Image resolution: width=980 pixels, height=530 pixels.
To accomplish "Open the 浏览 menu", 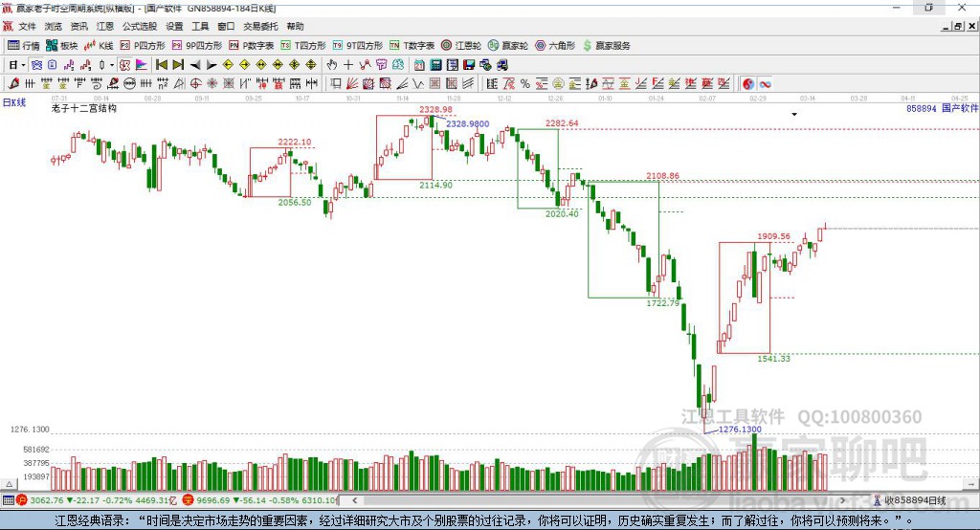I will point(54,26).
